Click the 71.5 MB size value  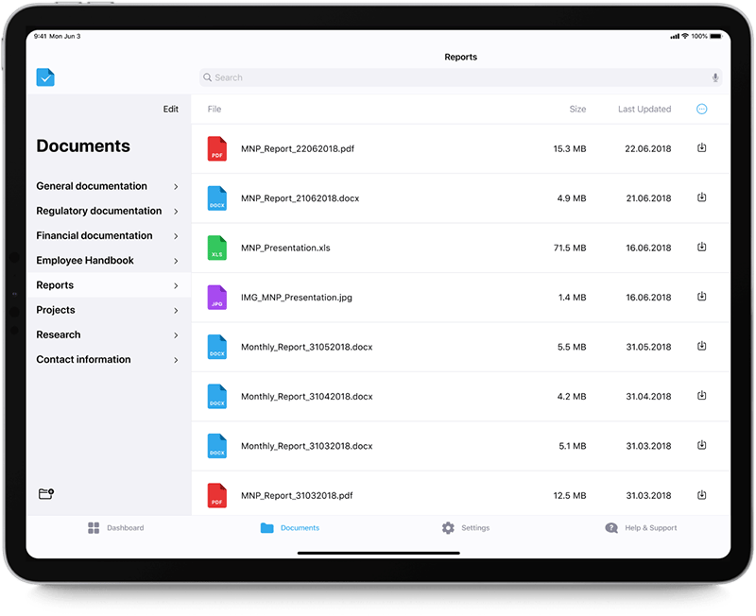(570, 248)
